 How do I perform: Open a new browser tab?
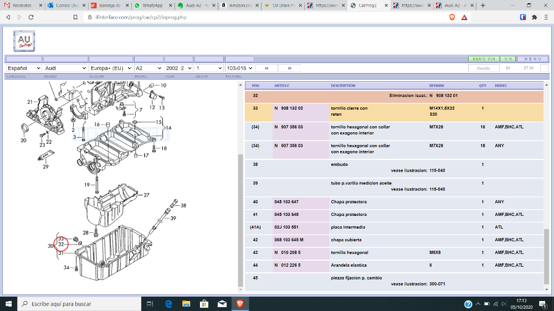(483, 6)
